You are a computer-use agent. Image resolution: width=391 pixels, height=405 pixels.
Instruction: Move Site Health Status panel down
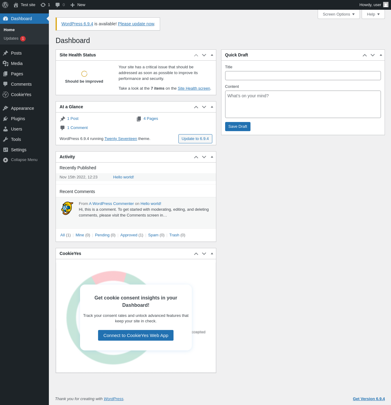click(204, 55)
